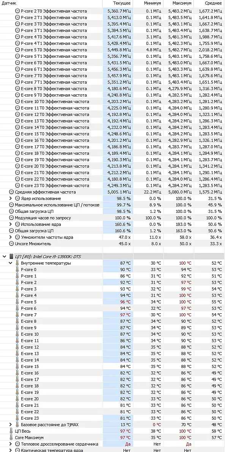Expand the Умножители частоты ядра group
The height and width of the screenshot is (452, 225).
[x=11, y=237]
